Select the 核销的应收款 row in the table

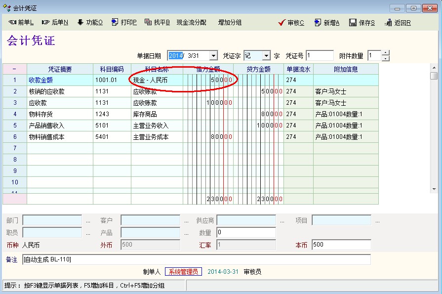(59, 91)
